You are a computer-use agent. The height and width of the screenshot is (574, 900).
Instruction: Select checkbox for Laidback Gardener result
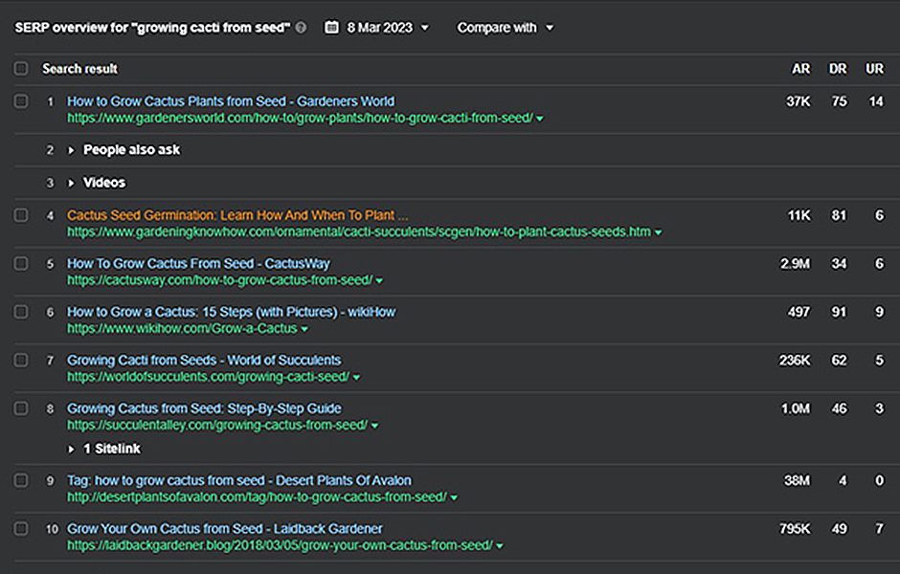coord(21,529)
